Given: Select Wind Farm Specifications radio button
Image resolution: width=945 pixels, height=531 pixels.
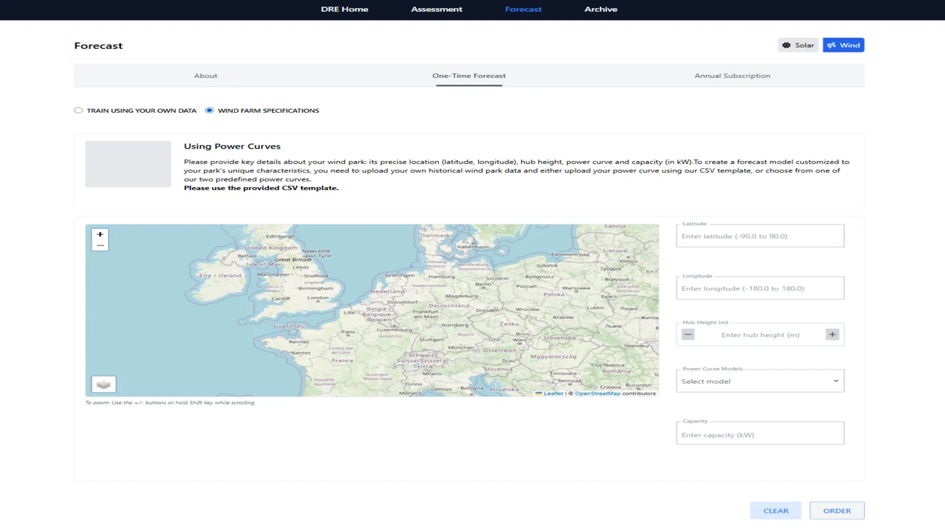Looking at the screenshot, I should click(210, 110).
